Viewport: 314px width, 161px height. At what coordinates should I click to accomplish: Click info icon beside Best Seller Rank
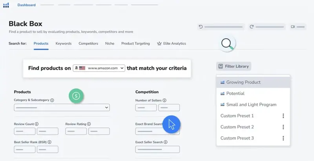tap(50, 142)
